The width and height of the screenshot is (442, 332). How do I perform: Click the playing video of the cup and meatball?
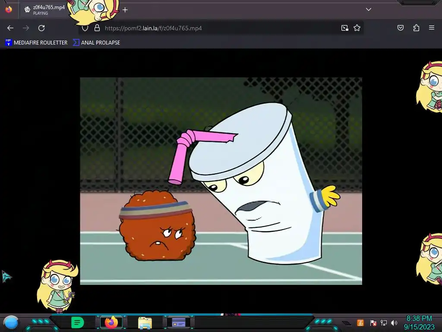coord(221,181)
